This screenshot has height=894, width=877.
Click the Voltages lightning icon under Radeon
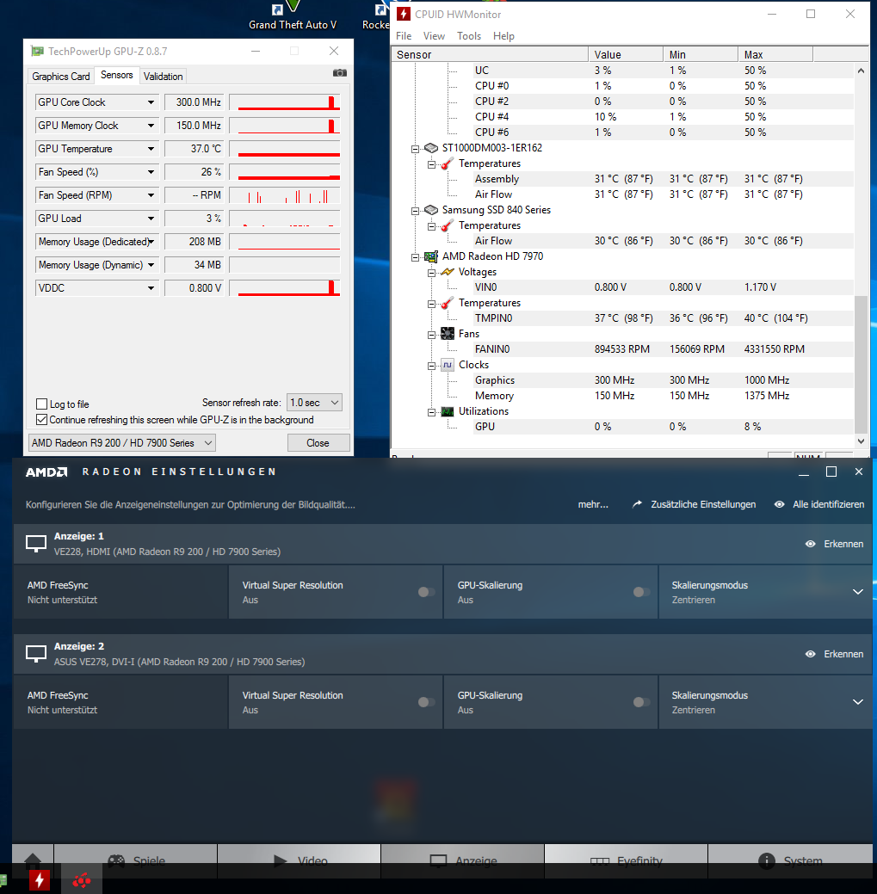[448, 272]
